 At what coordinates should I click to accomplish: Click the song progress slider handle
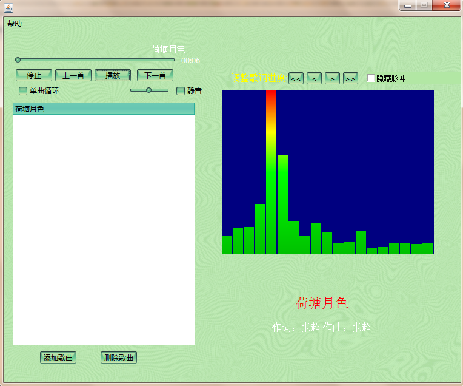(18, 60)
